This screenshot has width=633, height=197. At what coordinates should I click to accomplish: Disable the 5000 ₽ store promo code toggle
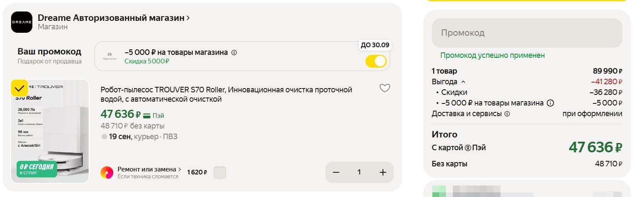pyautogui.click(x=376, y=61)
